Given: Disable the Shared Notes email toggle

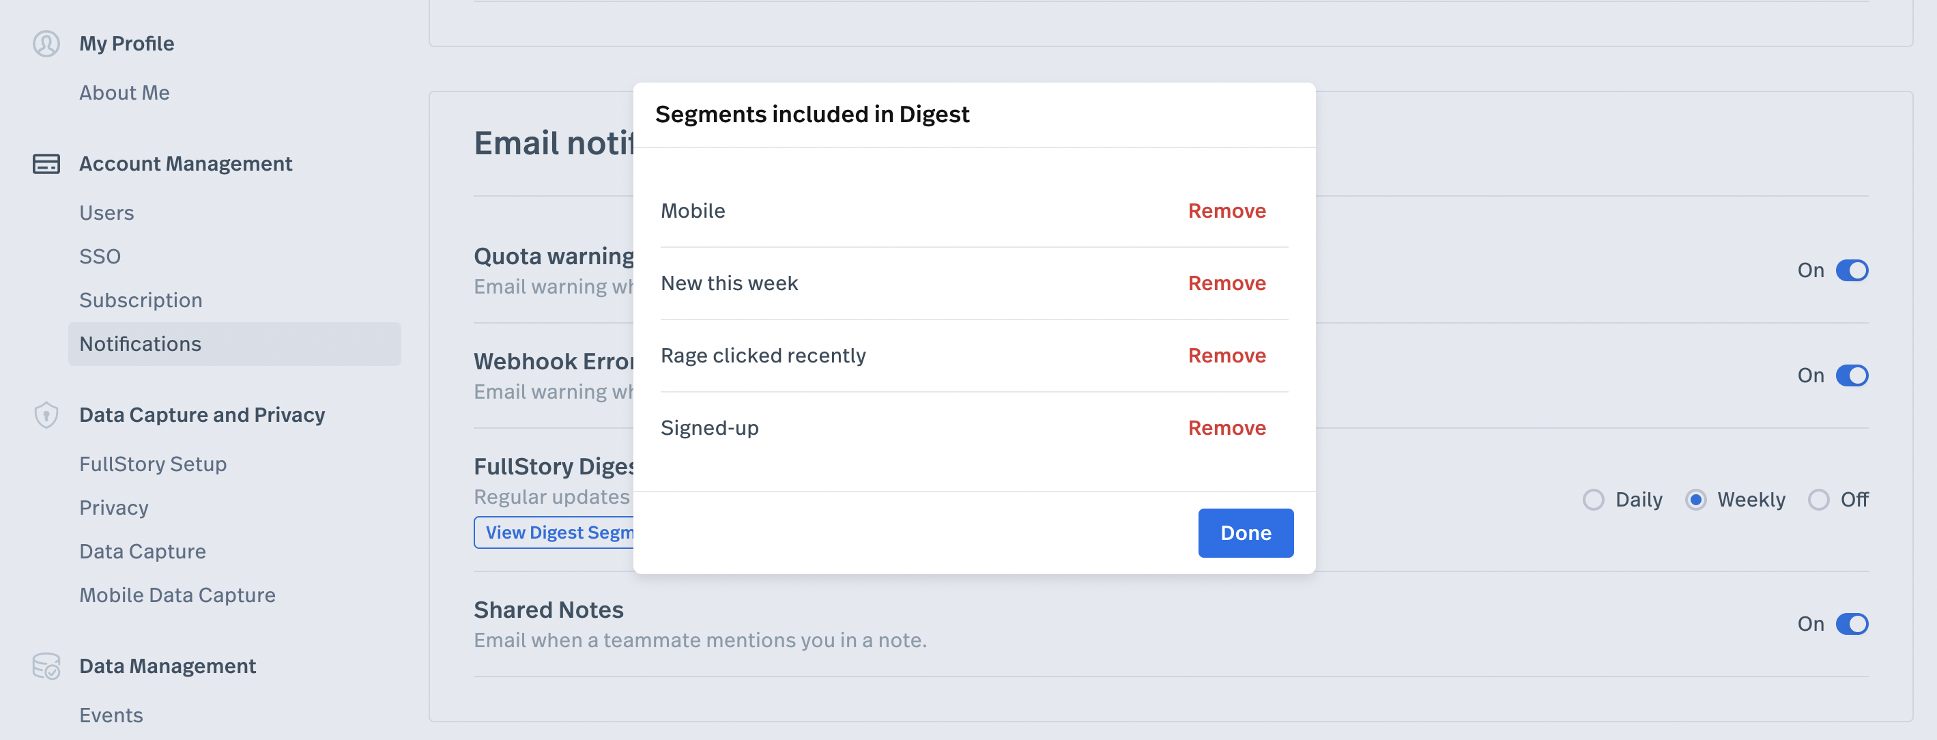Looking at the screenshot, I should click(1851, 624).
